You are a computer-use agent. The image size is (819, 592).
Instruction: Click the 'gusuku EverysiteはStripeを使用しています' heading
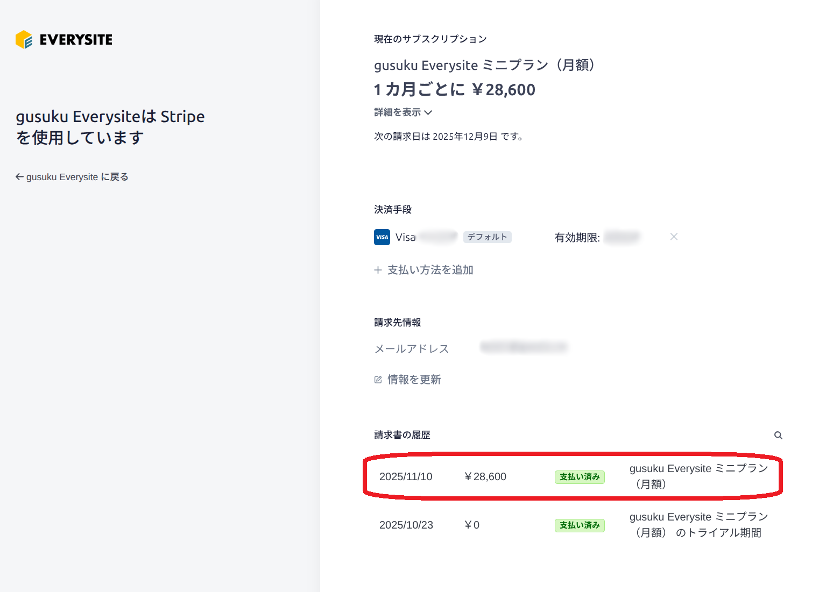[x=110, y=127]
